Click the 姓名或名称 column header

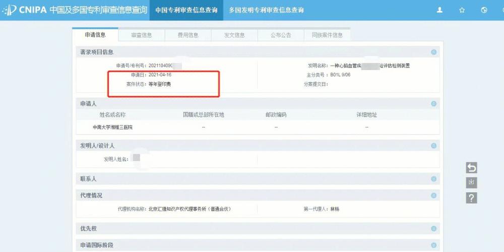tap(112, 115)
